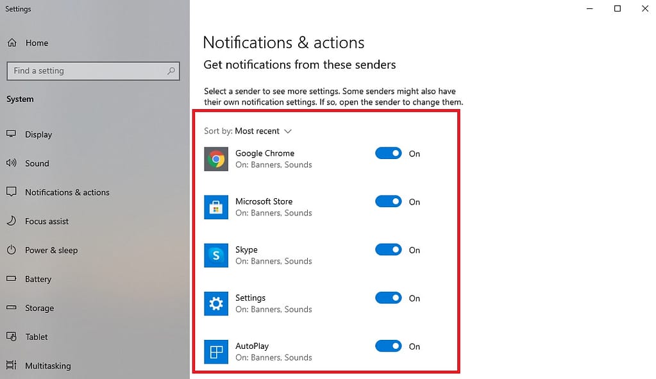This screenshot has height=379, width=656.
Task: Select the Skype app icon
Action: (215, 255)
